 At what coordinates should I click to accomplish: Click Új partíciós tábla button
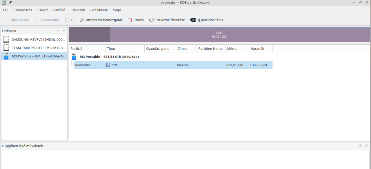[207, 20]
